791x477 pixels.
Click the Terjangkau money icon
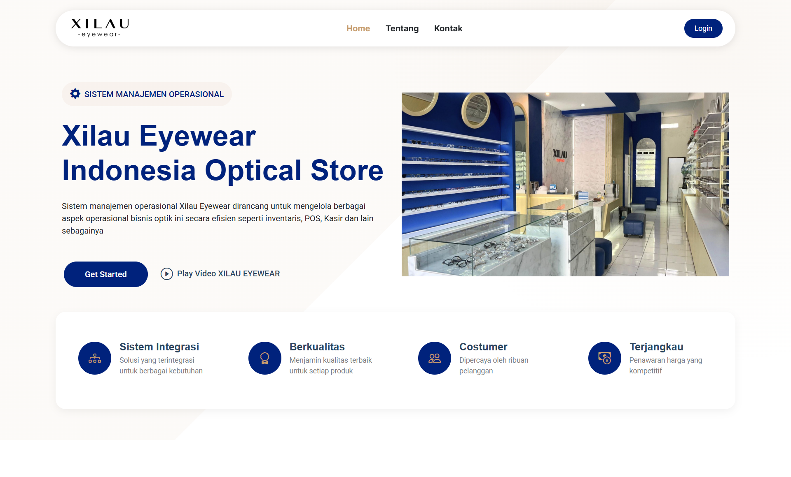605,358
